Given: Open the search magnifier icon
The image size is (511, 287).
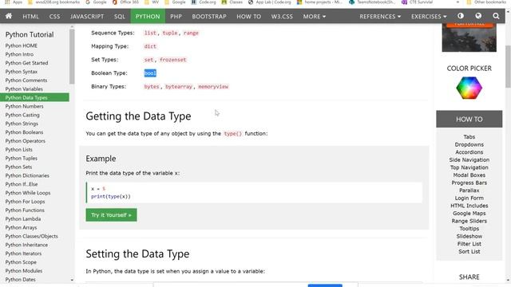Looking at the screenshot, I should [x=496, y=16].
